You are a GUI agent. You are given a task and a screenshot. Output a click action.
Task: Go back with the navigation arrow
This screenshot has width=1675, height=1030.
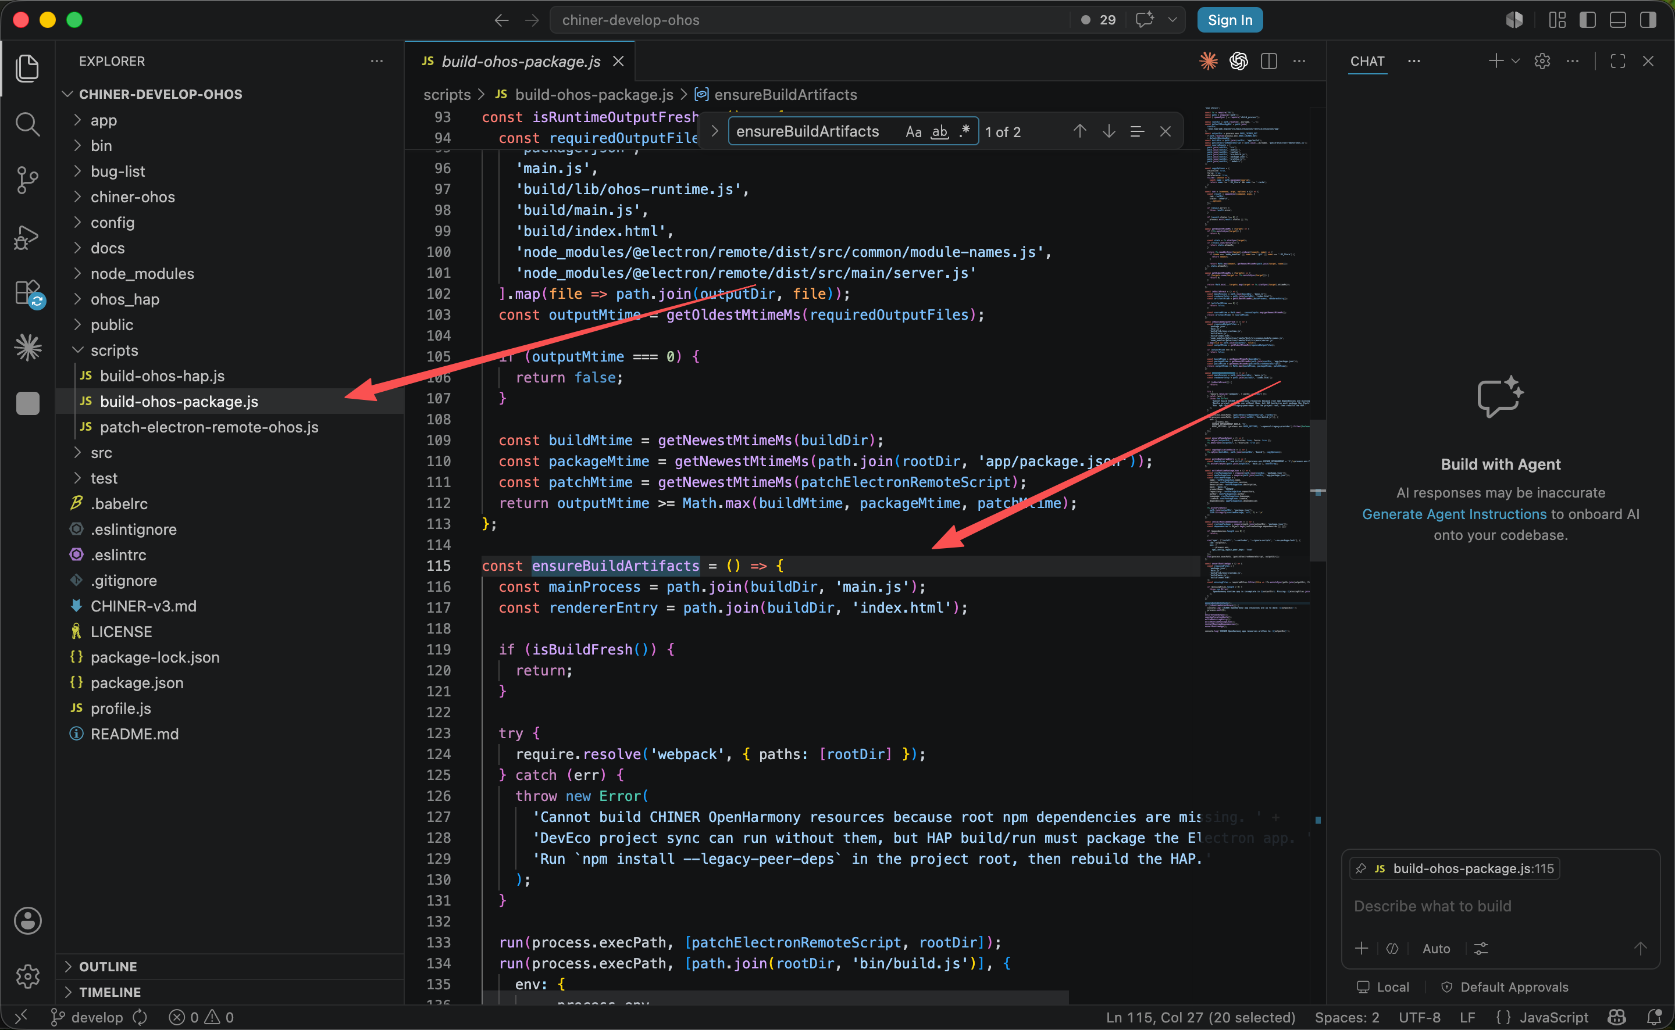tap(501, 20)
